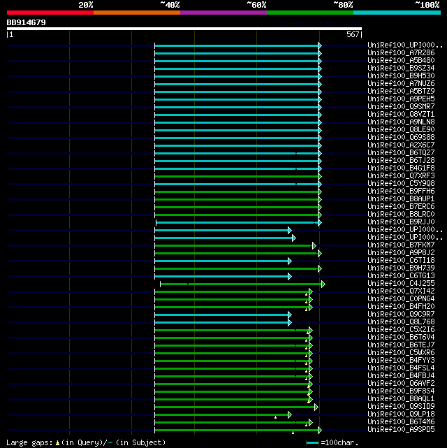This screenshot has width=447, height=448.
Task: Click the orange ~40% identity legend segment
Action: point(137,13)
